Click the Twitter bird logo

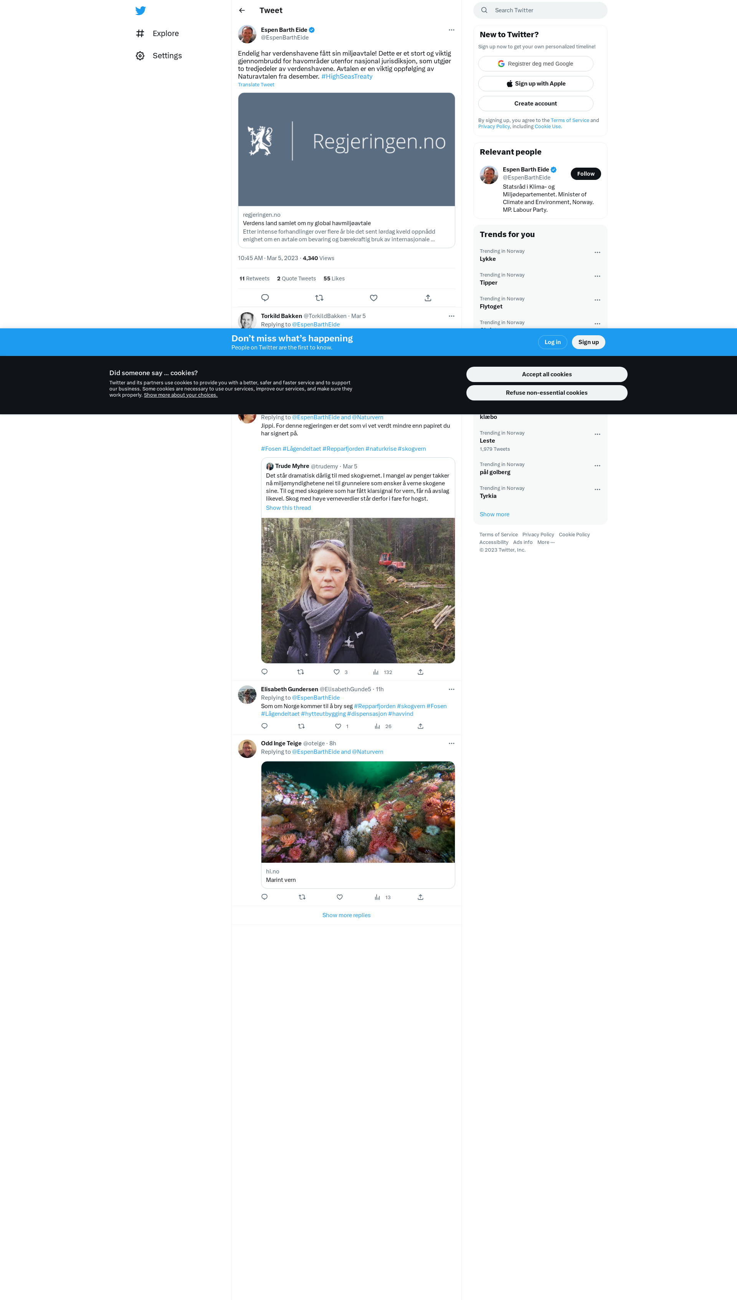(141, 11)
